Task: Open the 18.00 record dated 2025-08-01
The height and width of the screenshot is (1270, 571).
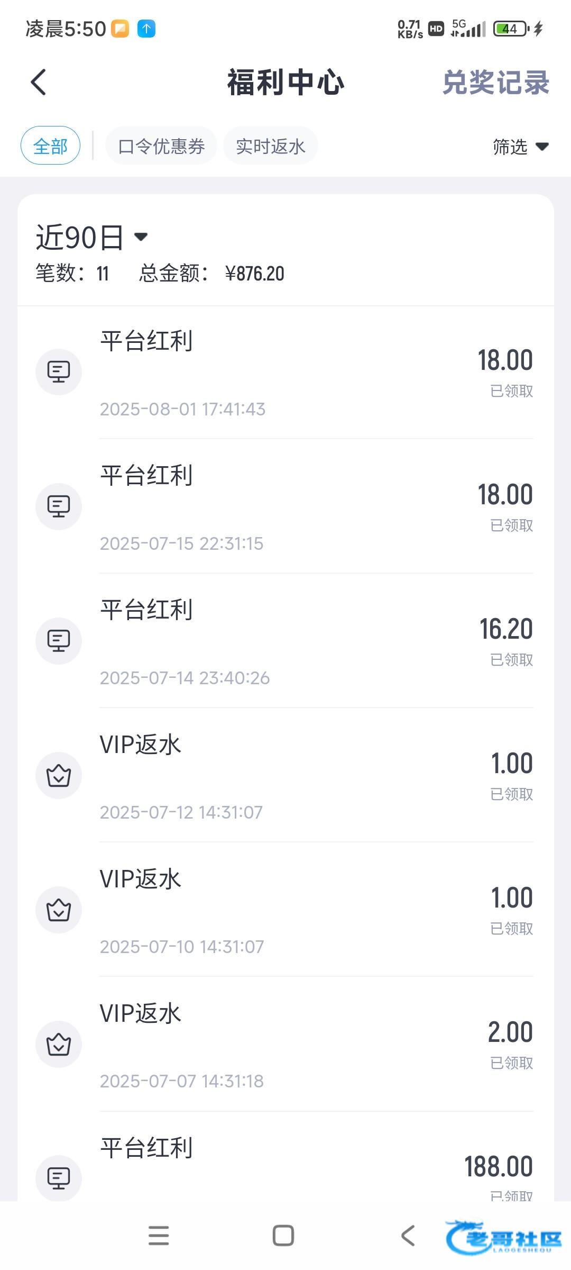Action: click(505, 361)
